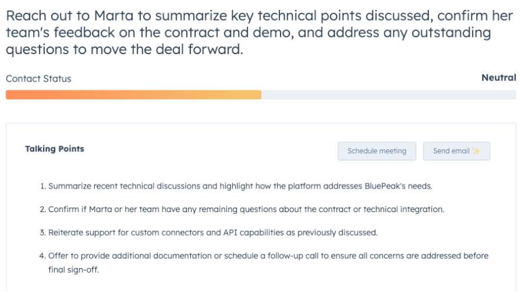Click the number 1 list marker
Viewport: 521px width, 292px height.
(x=42, y=186)
